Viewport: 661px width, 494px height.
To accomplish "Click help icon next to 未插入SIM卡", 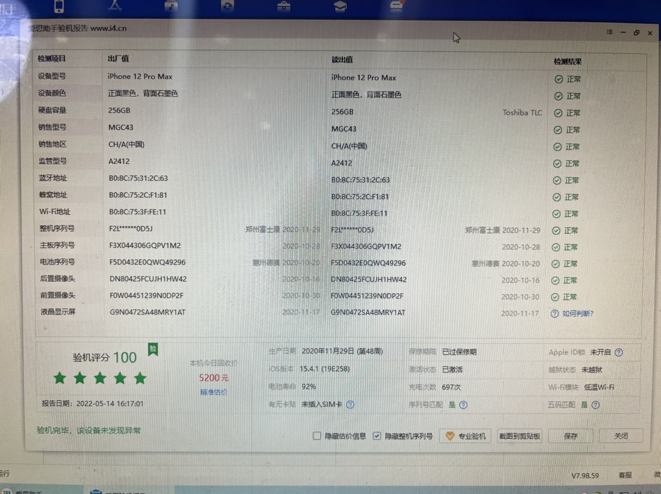I will coord(350,405).
